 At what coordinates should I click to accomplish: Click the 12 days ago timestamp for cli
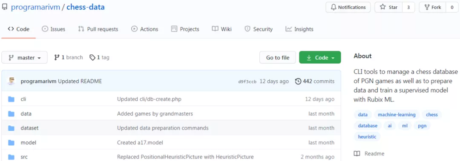319,99
